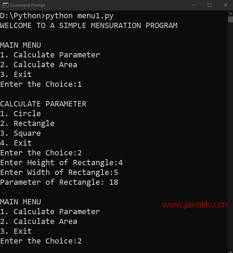233x253 pixels.
Task: Click the scrollbar down arrow
Action: point(231,251)
